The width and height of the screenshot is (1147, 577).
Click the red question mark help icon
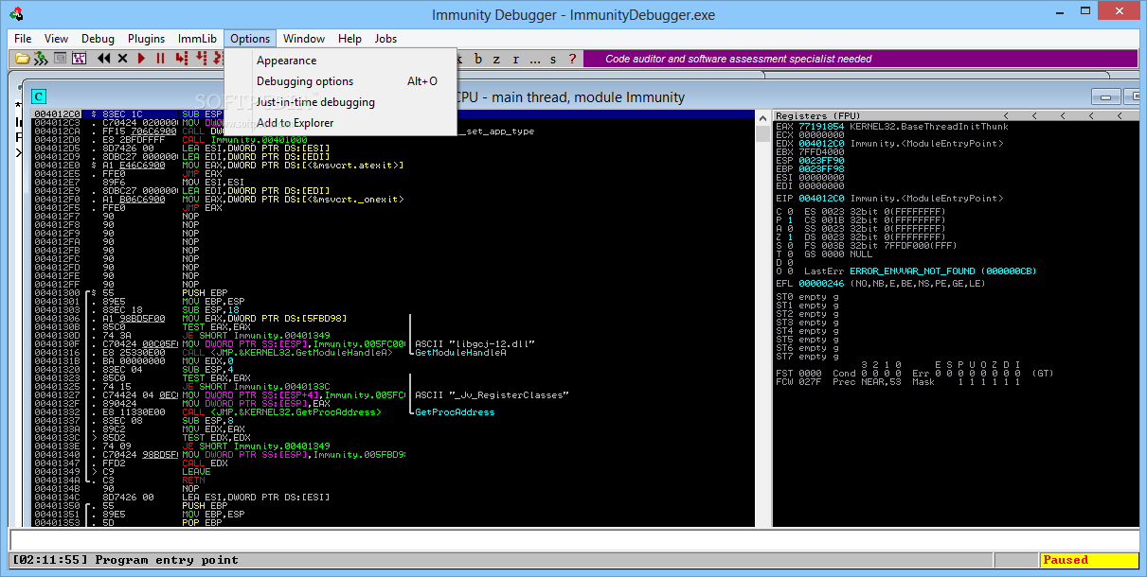[x=571, y=59]
